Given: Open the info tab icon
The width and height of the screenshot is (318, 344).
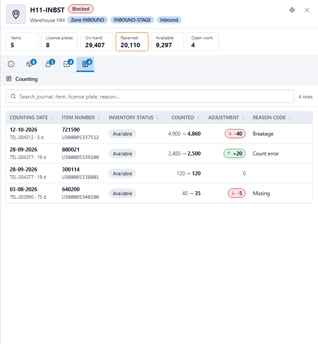Looking at the screenshot, I should click(11, 64).
